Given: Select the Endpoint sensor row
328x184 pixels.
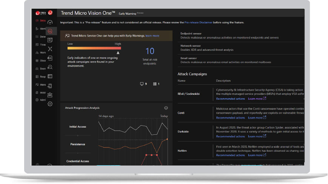Looking at the screenshot, I should tap(240, 36).
